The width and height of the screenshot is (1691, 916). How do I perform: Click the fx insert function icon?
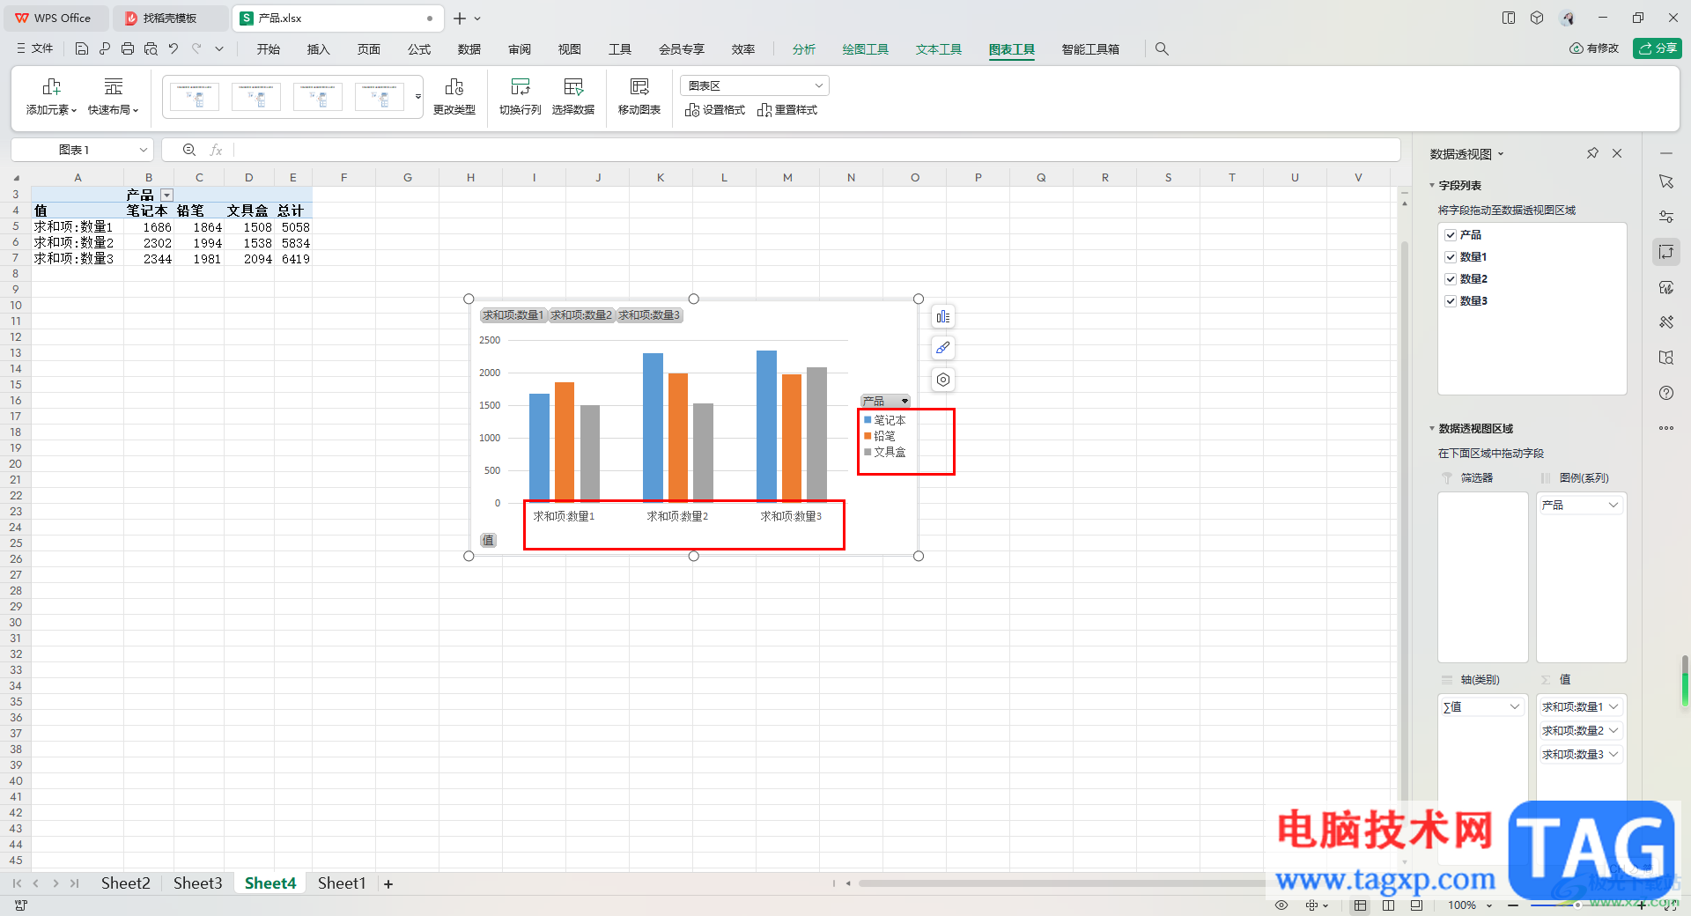(216, 150)
